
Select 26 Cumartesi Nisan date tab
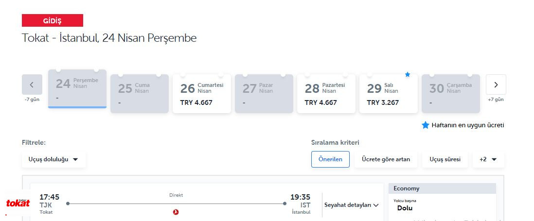202,93
